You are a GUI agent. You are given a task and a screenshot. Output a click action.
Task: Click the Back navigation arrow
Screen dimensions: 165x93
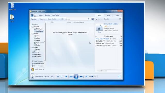tap(32, 15)
